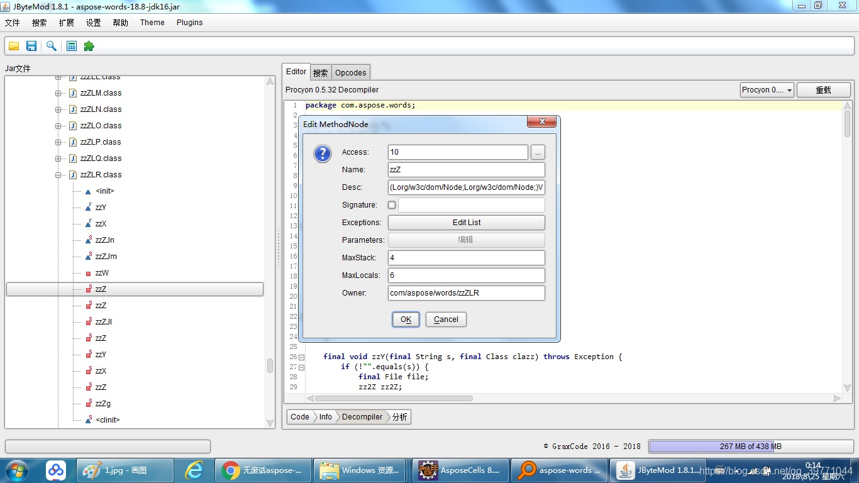Click the table view toolbar icon

(x=72, y=46)
